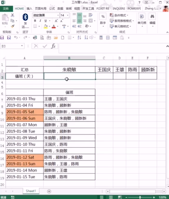Viewport: 169px width, 199px height.
Task: Toggle Middle vertical alignment
Action: 80,15
